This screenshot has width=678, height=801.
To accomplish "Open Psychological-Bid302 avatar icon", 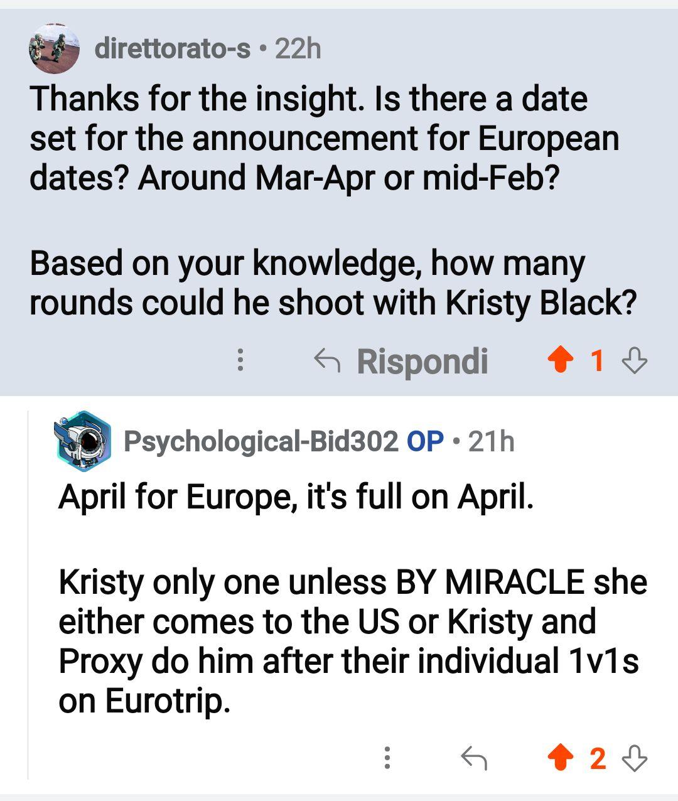I will (83, 441).
